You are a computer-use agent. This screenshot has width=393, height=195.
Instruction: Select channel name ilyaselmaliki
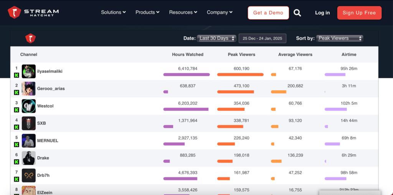point(50,71)
